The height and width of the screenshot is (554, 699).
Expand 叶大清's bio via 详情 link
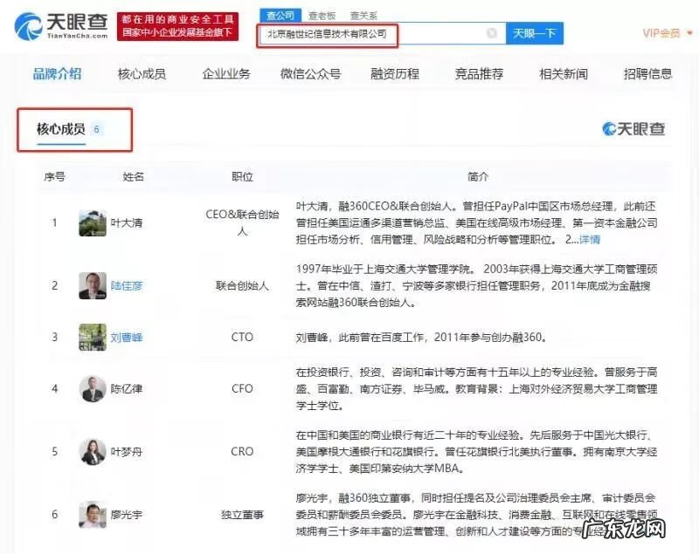[x=590, y=239]
